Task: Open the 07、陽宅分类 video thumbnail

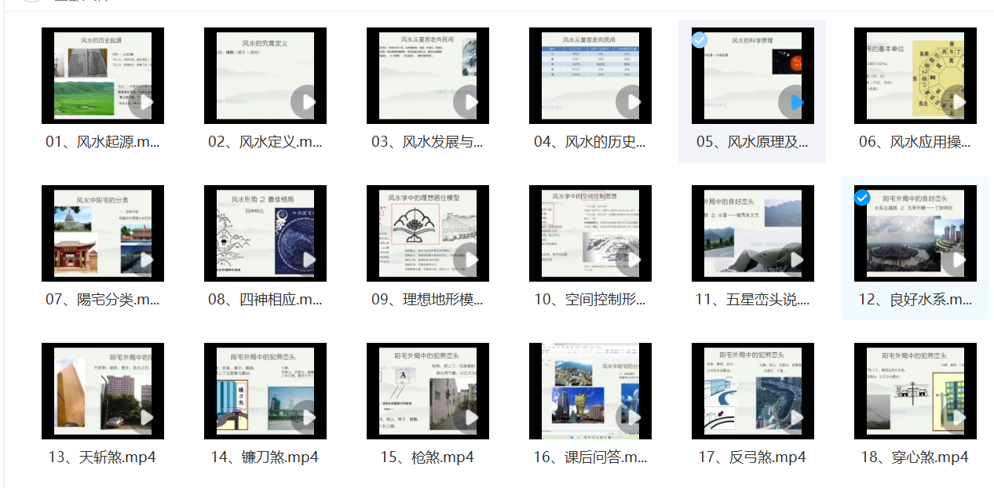Action: (x=102, y=233)
